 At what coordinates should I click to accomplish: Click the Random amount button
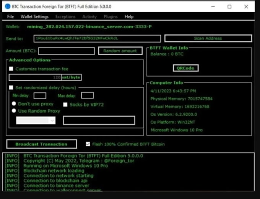[120, 51]
